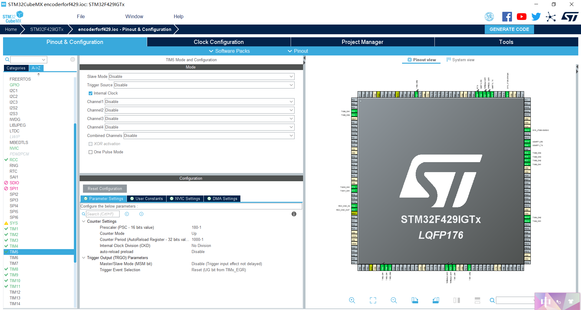Open the Channel2 dropdown
This screenshot has height=310, width=581.
click(200, 110)
